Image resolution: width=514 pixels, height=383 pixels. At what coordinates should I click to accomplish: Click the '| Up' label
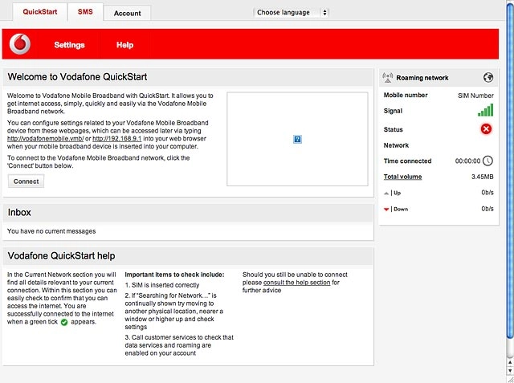[396, 193]
